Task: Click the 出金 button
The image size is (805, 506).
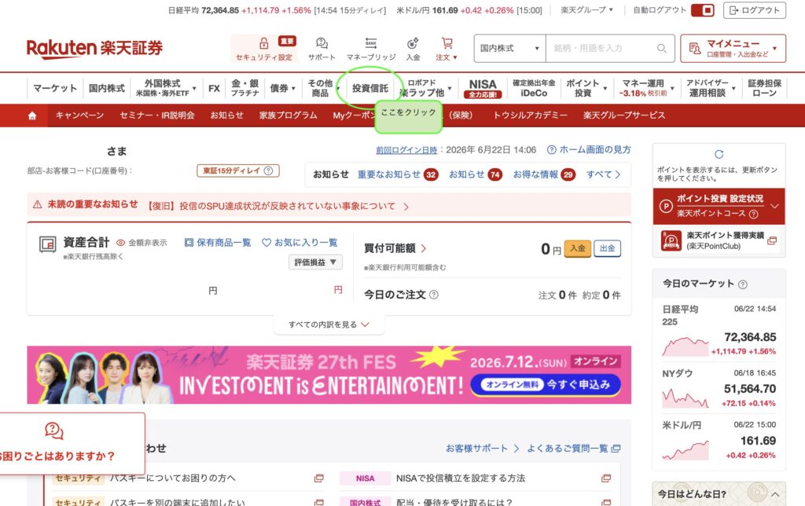Action: 608,248
